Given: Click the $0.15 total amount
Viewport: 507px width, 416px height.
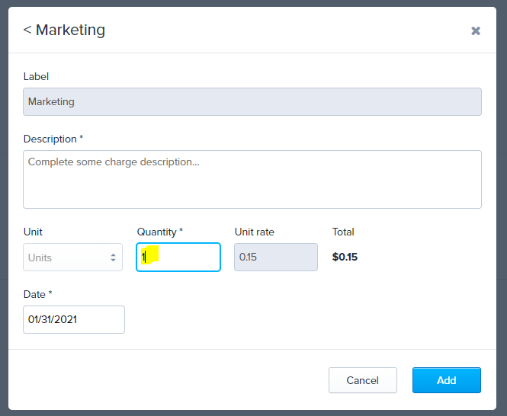Looking at the screenshot, I should click(x=345, y=258).
